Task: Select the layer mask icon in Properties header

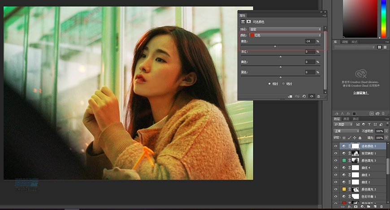Action: (x=249, y=21)
